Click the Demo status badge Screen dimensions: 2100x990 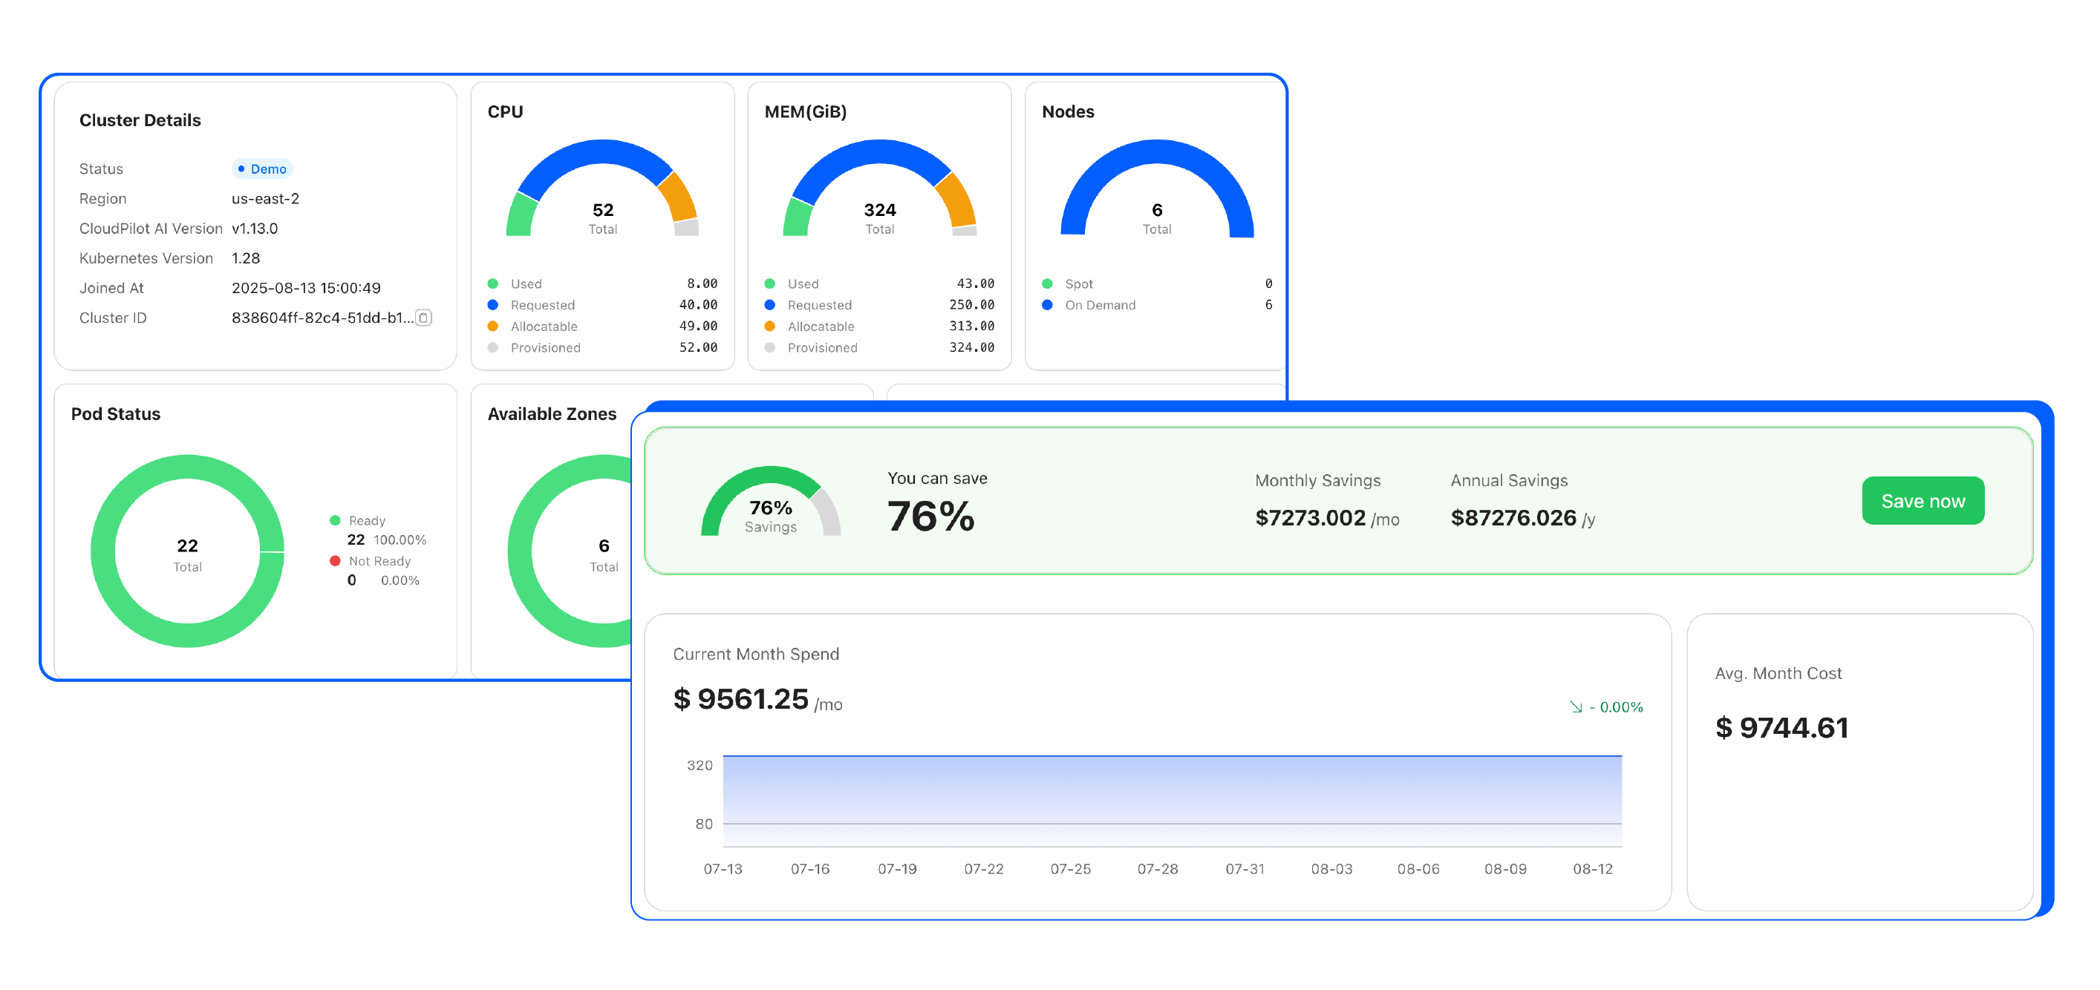(261, 168)
